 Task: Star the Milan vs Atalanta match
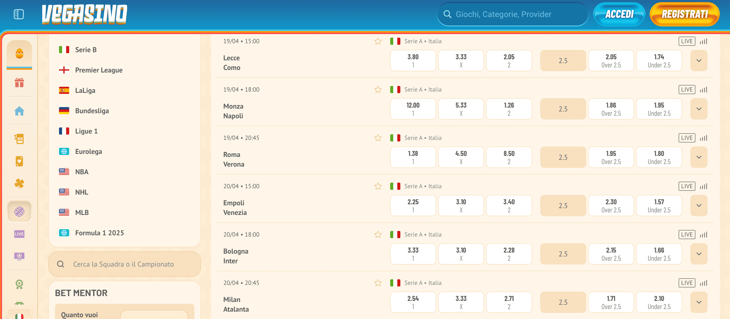[x=378, y=283]
